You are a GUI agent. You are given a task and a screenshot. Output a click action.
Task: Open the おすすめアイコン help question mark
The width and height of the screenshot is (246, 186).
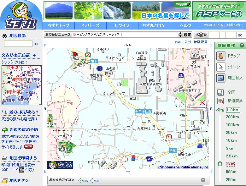coord(203,180)
